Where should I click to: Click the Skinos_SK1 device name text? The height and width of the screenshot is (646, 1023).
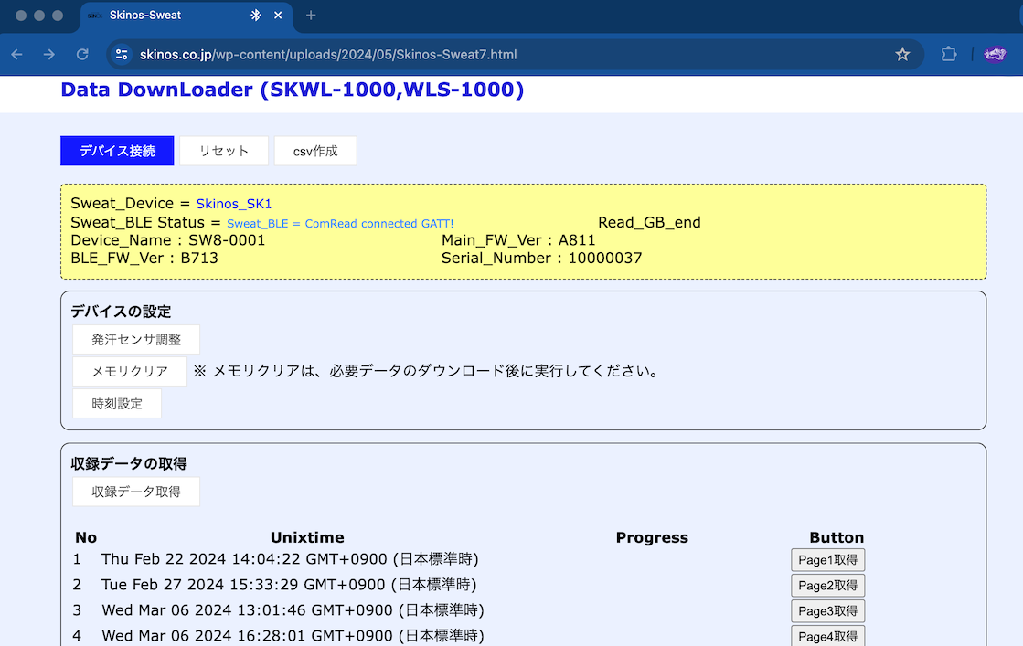click(x=233, y=204)
